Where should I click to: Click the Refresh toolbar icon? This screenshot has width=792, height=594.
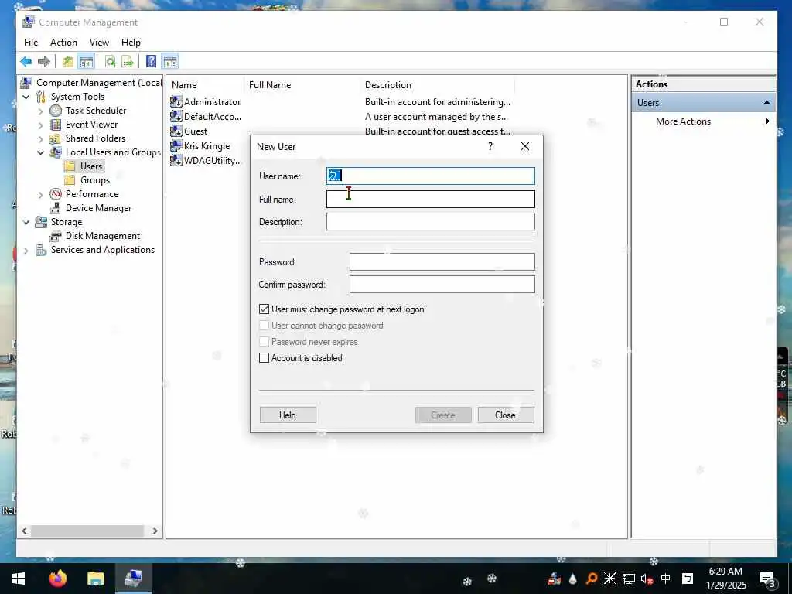[110, 62]
